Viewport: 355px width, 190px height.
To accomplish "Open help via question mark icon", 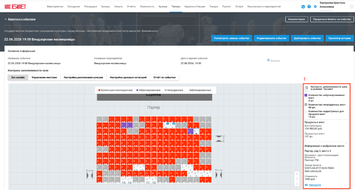I will 309,7.
